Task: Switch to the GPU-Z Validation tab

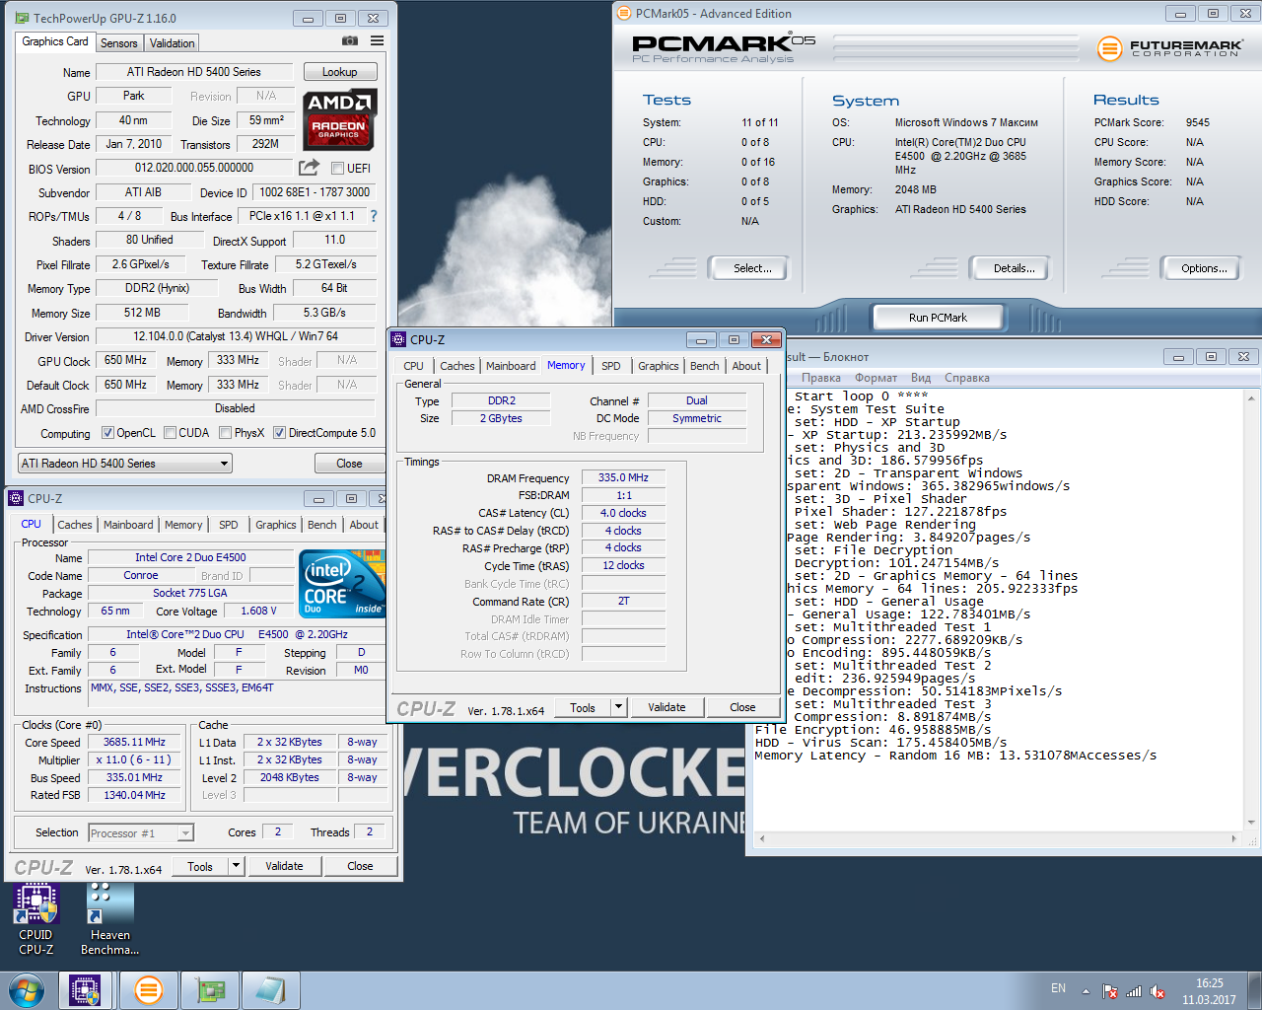Action: pos(173,43)
